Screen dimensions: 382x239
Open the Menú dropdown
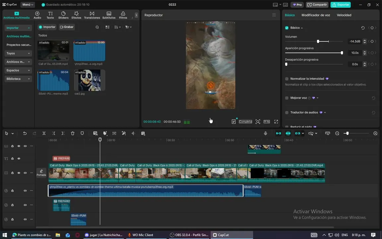(x=28, y=5)
